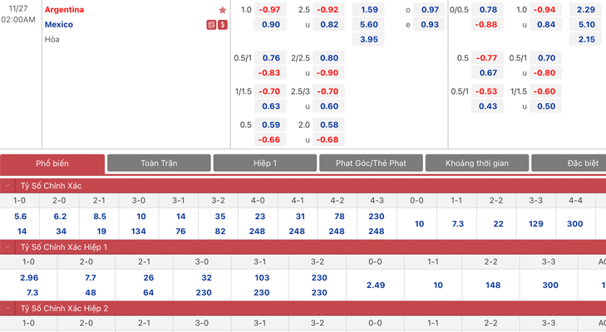Bet first-half score 2-1 at 26
Image resolution: width=606 pixels, height=332 pixels.
tap(149, 278)
